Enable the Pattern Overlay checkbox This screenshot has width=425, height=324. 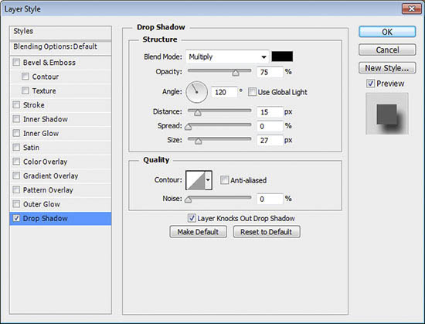click(x=16, y=189)
